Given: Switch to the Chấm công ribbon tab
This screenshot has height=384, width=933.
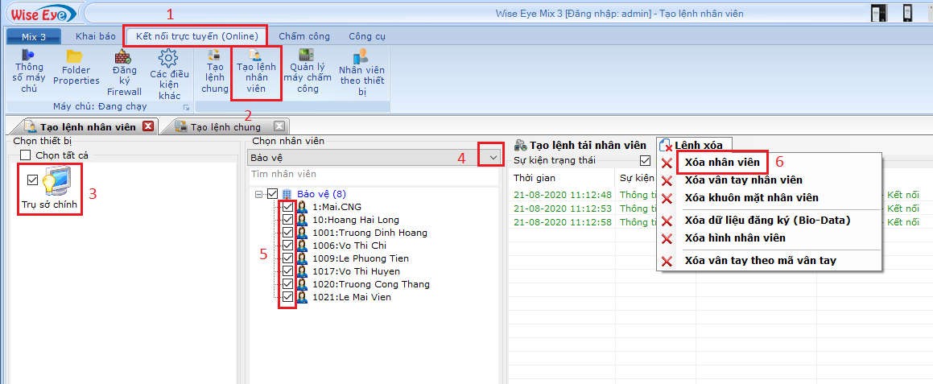Looking at the screenshot, I should [x=304, y=36].
